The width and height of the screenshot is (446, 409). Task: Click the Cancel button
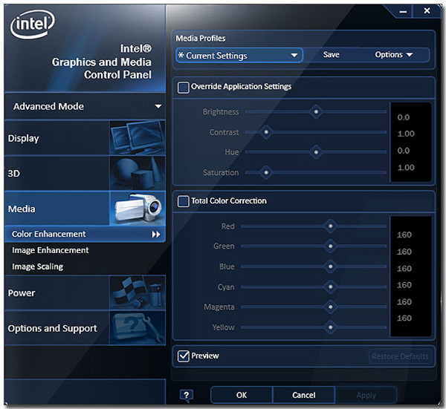[x=304, y=395]
